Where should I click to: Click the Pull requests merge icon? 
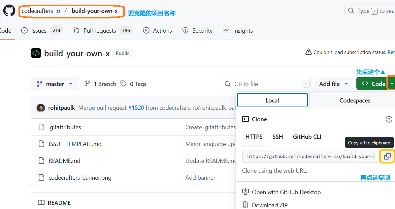coord(76,31)
